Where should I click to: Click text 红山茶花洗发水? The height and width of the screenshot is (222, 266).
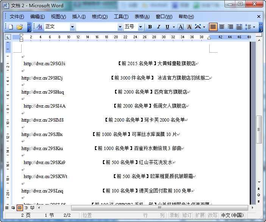point(156,163)
